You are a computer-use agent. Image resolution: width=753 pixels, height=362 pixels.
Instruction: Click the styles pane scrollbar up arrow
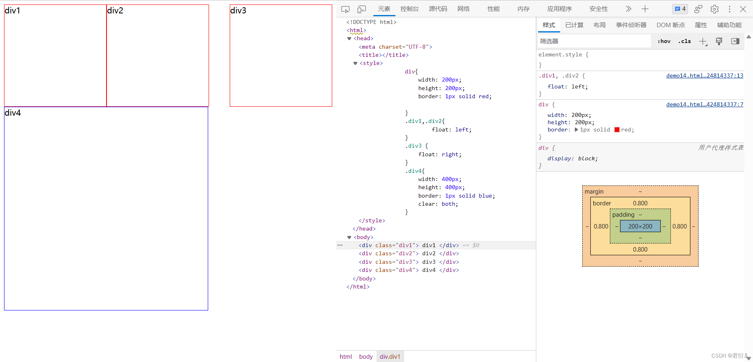tap(749, 37)
